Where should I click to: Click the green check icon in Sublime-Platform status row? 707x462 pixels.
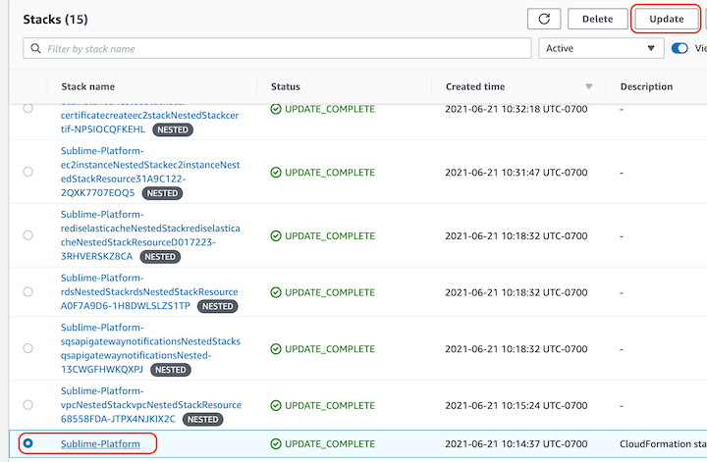point(276,444)
